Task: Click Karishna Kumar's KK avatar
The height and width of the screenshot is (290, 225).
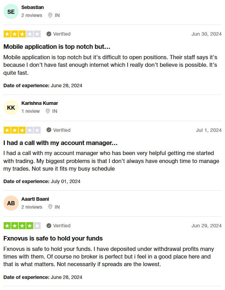Action: click(x=11, y=108)
